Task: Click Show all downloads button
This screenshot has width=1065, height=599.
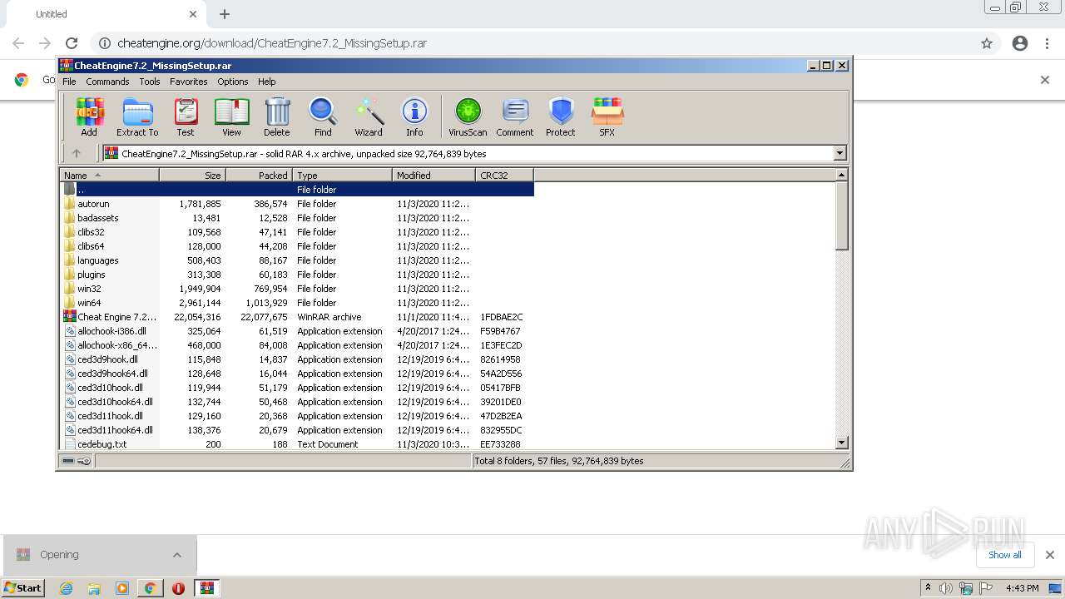Action: 1004,555
